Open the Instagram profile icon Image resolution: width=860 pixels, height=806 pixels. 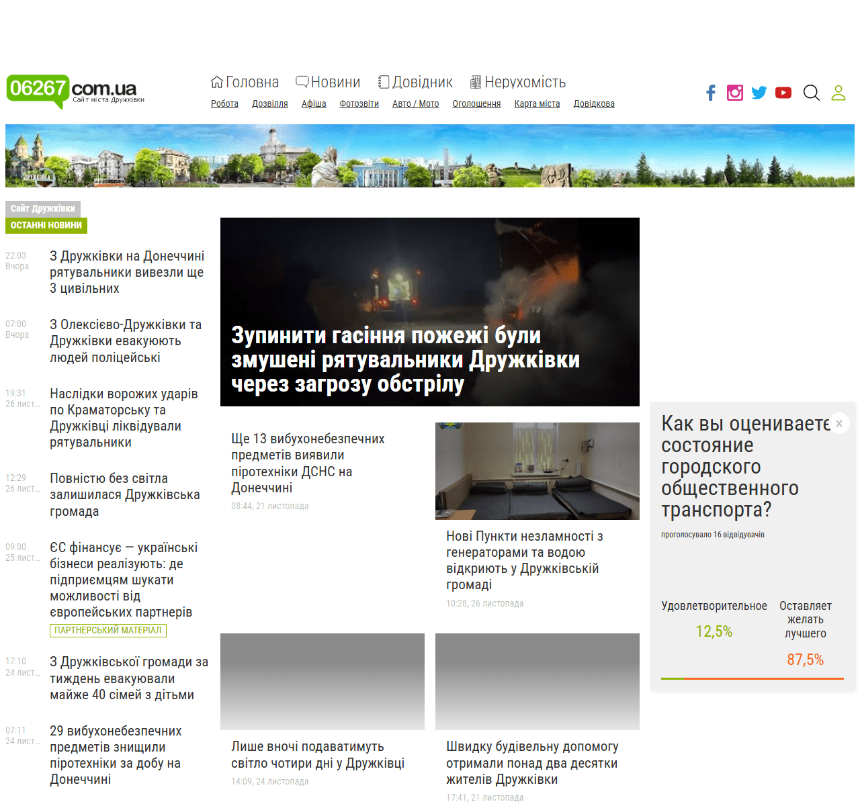point(735,93)
